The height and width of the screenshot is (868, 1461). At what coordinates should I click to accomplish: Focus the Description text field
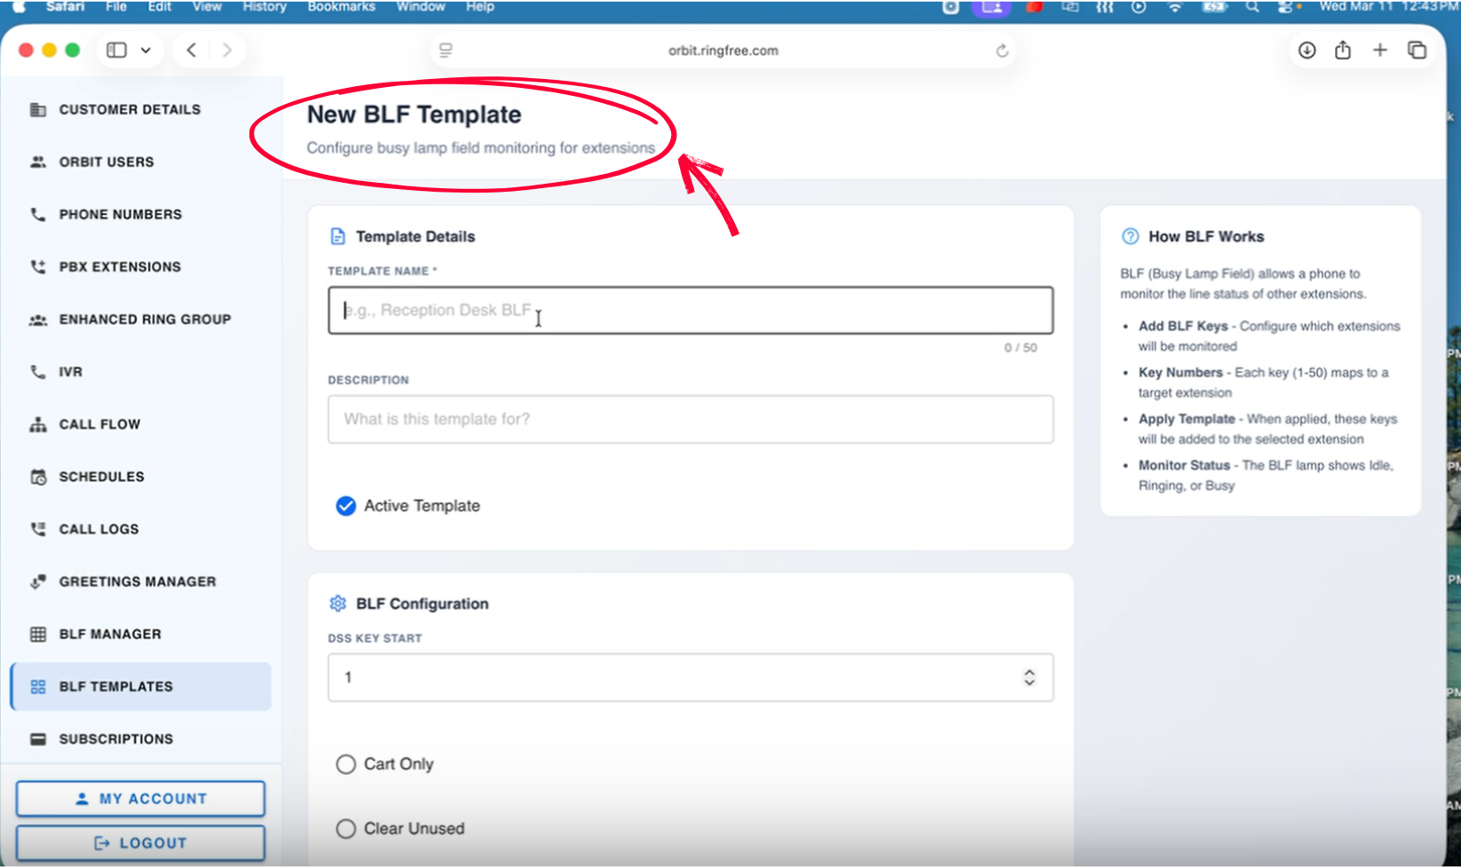coord(690,420)
